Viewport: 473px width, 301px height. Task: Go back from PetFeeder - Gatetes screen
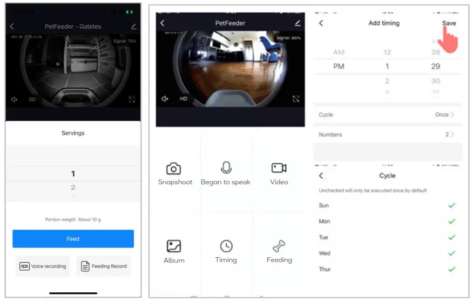pyautogui.click(x=12, y=26)
